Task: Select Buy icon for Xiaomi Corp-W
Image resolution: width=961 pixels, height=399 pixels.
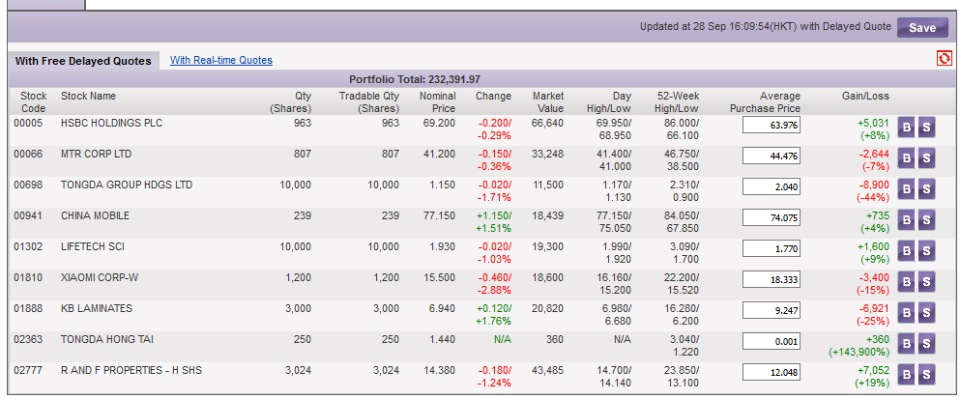Action: pyautogui.click(x=907, y=283)
